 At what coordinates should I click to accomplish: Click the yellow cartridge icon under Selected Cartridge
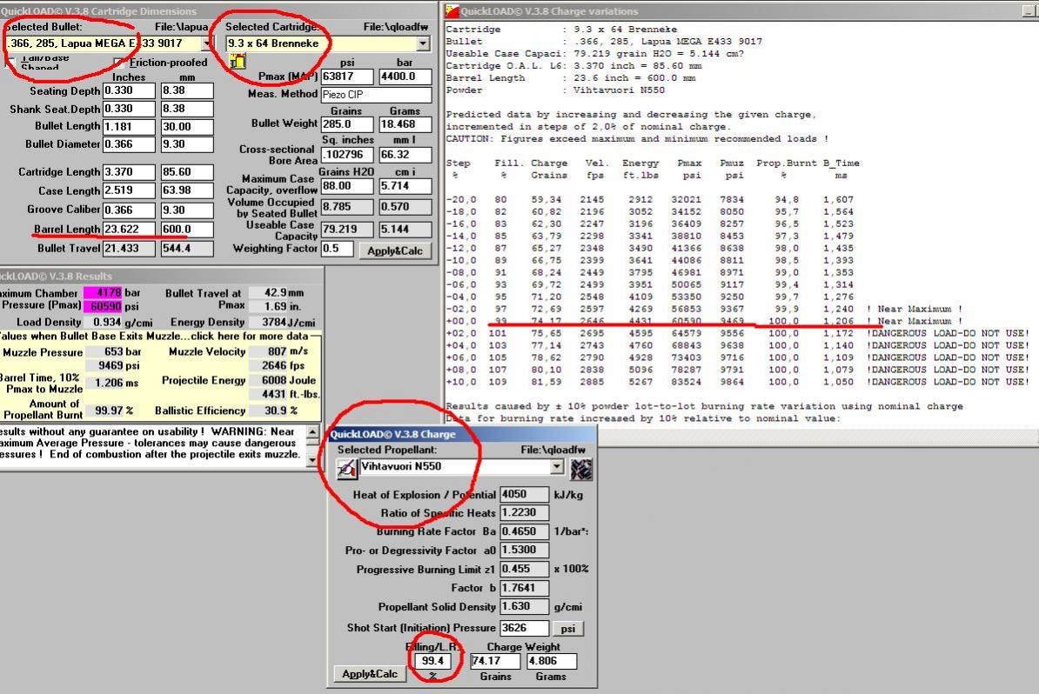point(237,61)
